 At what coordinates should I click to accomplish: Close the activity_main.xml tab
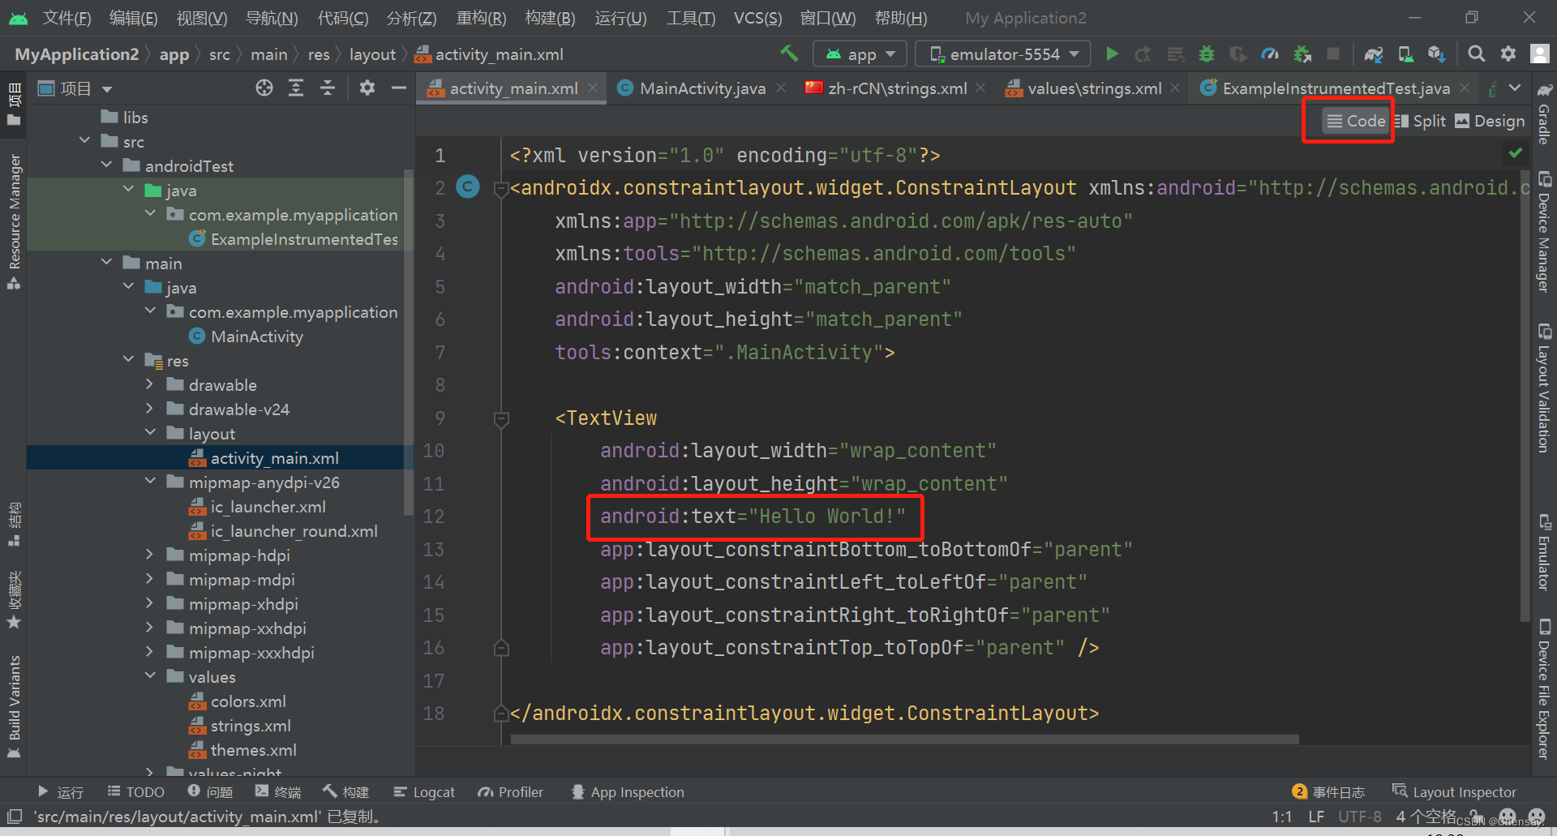coord(594,88)
